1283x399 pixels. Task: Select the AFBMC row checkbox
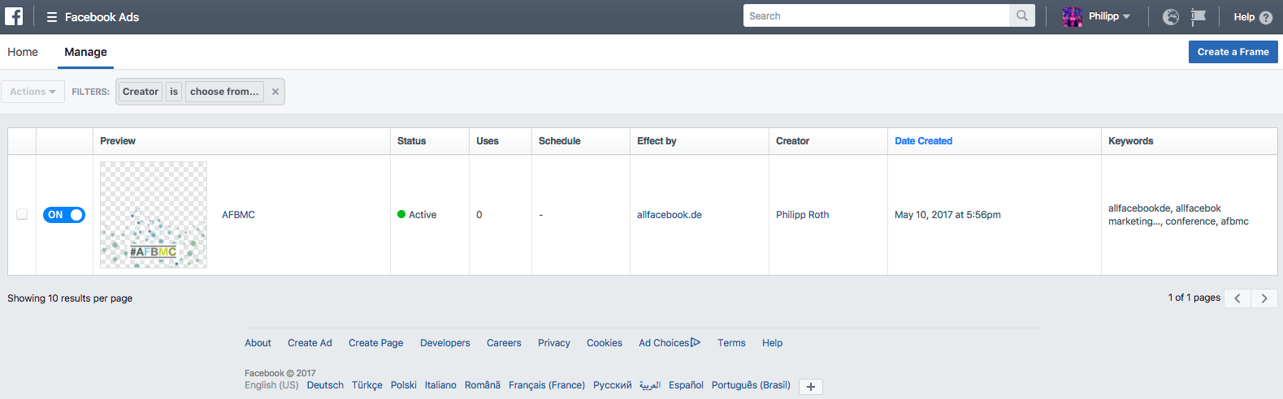pyautogui.click(x=22, y=214)
